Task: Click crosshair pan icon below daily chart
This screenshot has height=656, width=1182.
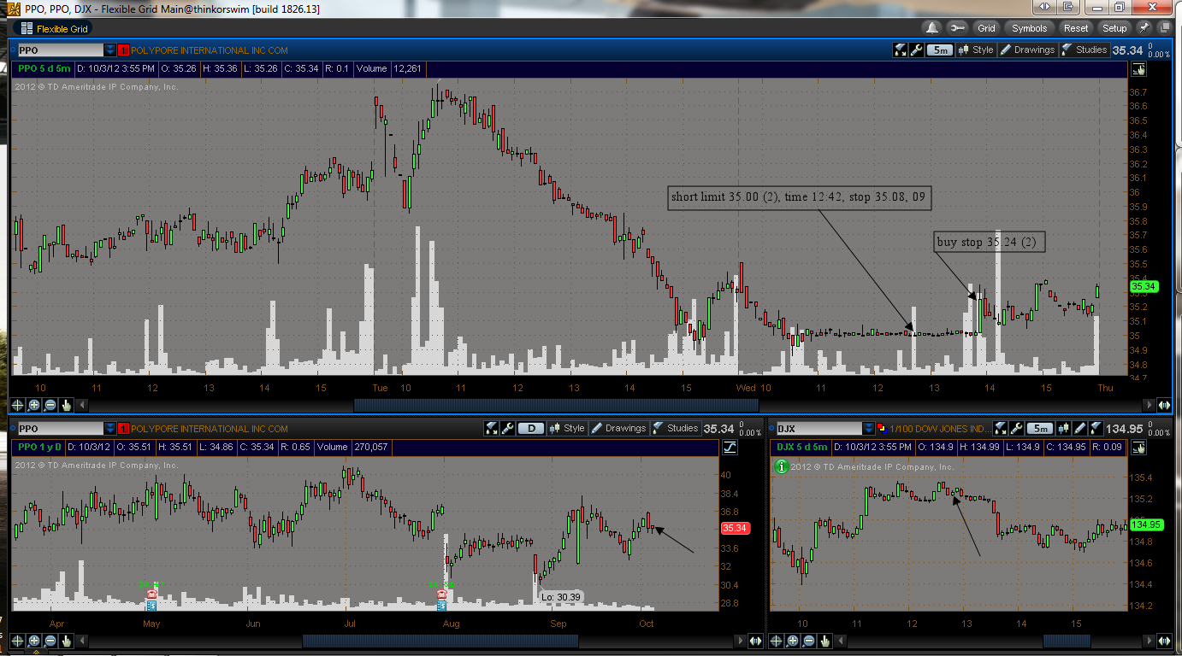Action: (x=17, y=640)
